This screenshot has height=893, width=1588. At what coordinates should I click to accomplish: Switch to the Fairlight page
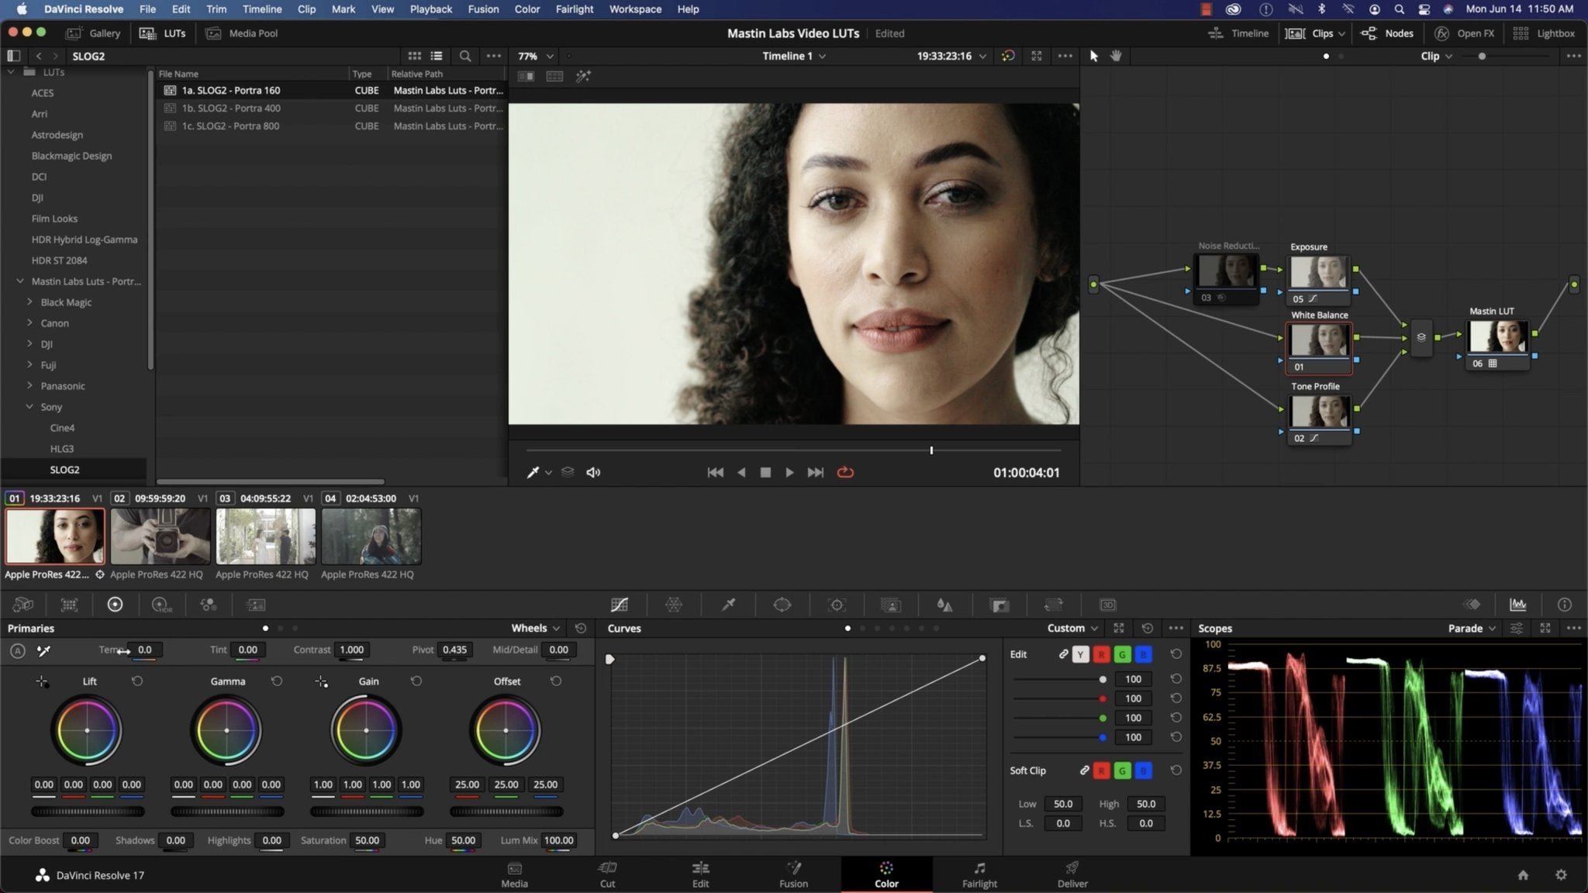(979, 874)
